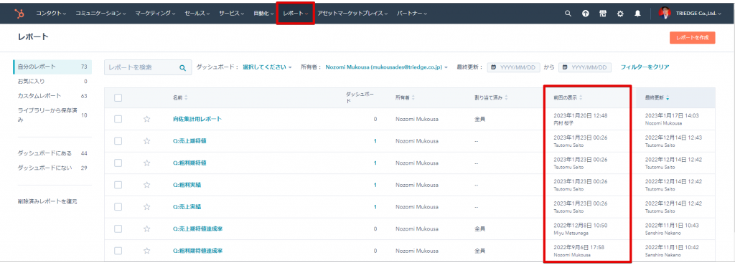The image size is (735, 265).
Task: Click calendar icon in end date field
Action: (566, 67)
